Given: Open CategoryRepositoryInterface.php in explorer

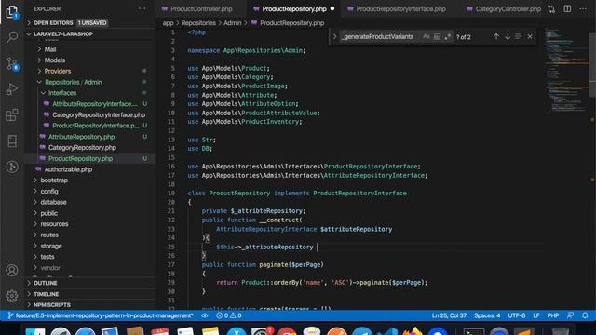Looking at the screenshot, I should tap(99, 114).
